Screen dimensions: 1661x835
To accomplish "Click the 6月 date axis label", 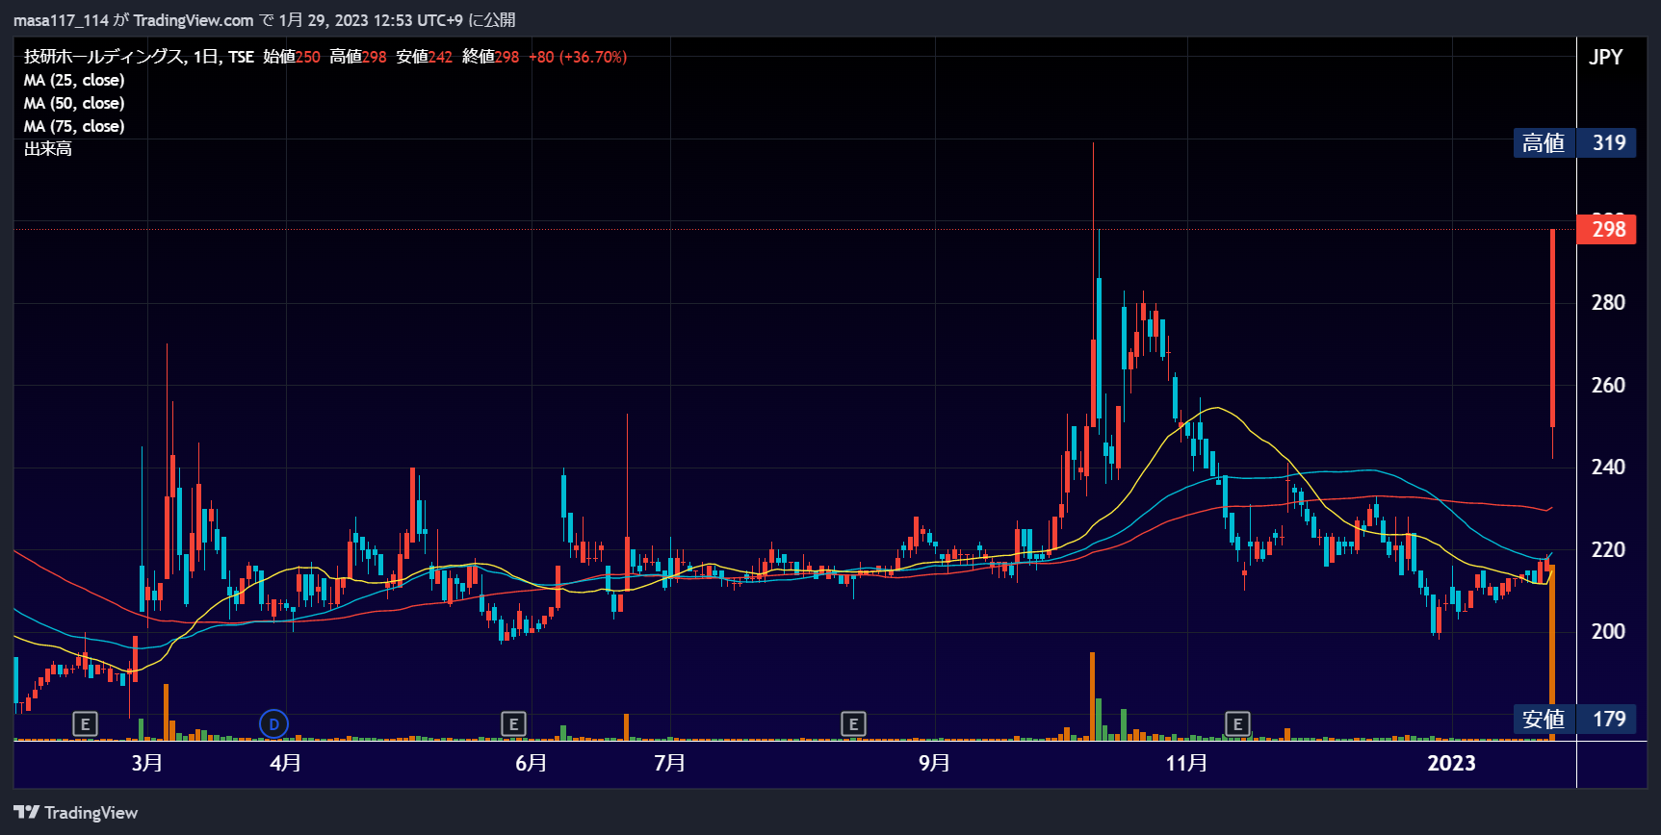I will tap(531, 763).
